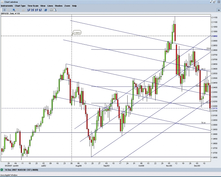Click the 23.6 Fibonacci level label
Screen dimensions: 221x177
coord(209,48)
